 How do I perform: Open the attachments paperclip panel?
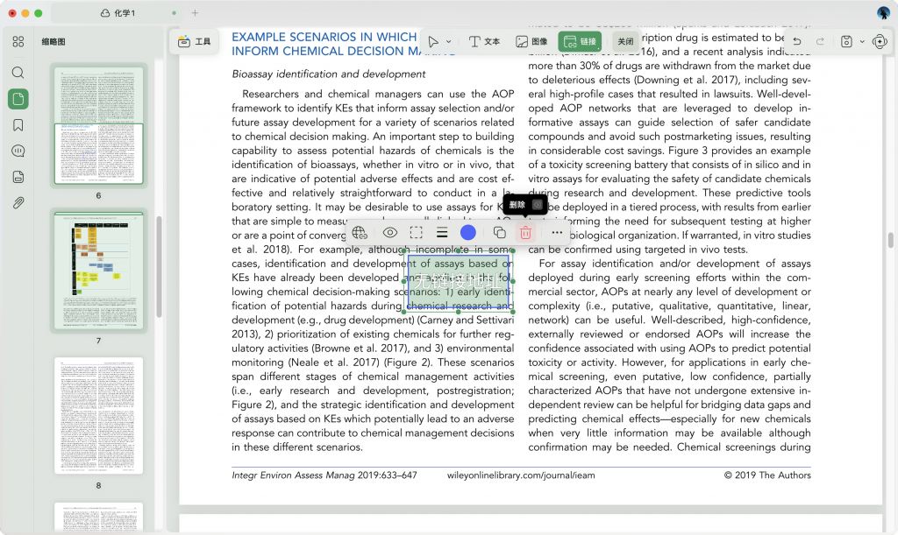click(x=18, y=203)
